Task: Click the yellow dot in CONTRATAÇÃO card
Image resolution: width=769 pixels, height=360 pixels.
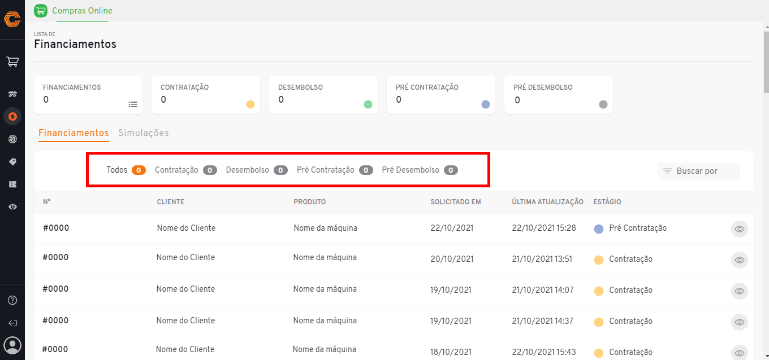Action: 250,104
